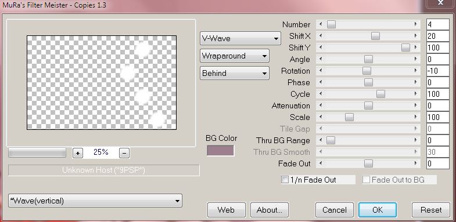Open the BG Color swatch picker
This screenshot has width=456, height=222.
coord(220,151)
